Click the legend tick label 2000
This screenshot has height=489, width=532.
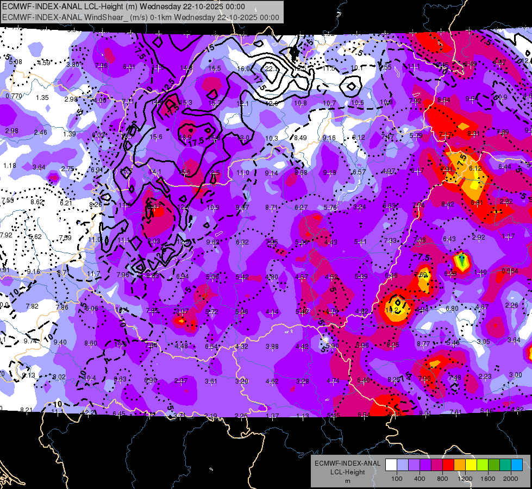(x=511, y=479)
